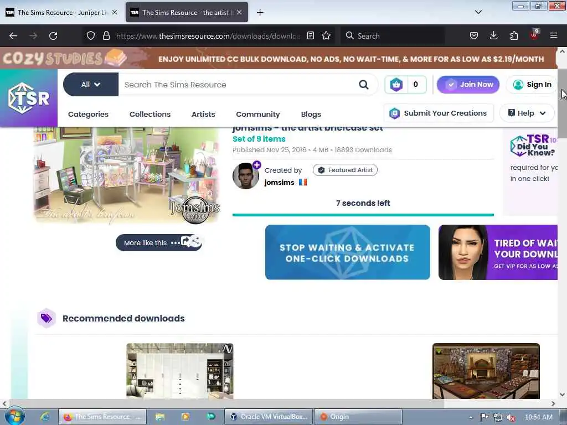Viewport: 567px width, 425px height.
Task: Click the plus icon on jomsims avatar
Action: pos(257,165)
